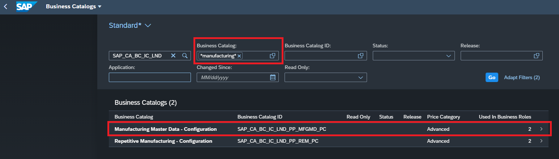Click the Read Only column header
Viewport: 559px width, 159px height.
click(358, 117)
